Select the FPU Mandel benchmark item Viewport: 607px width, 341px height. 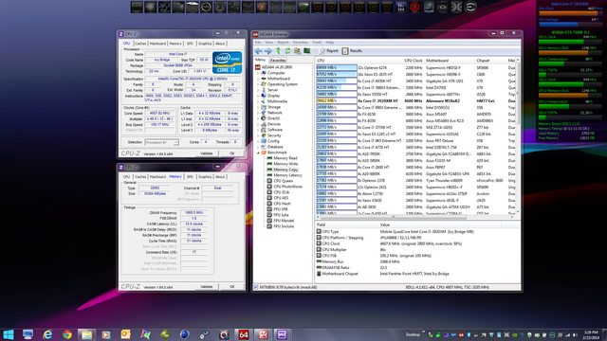[x=281, y=221]
